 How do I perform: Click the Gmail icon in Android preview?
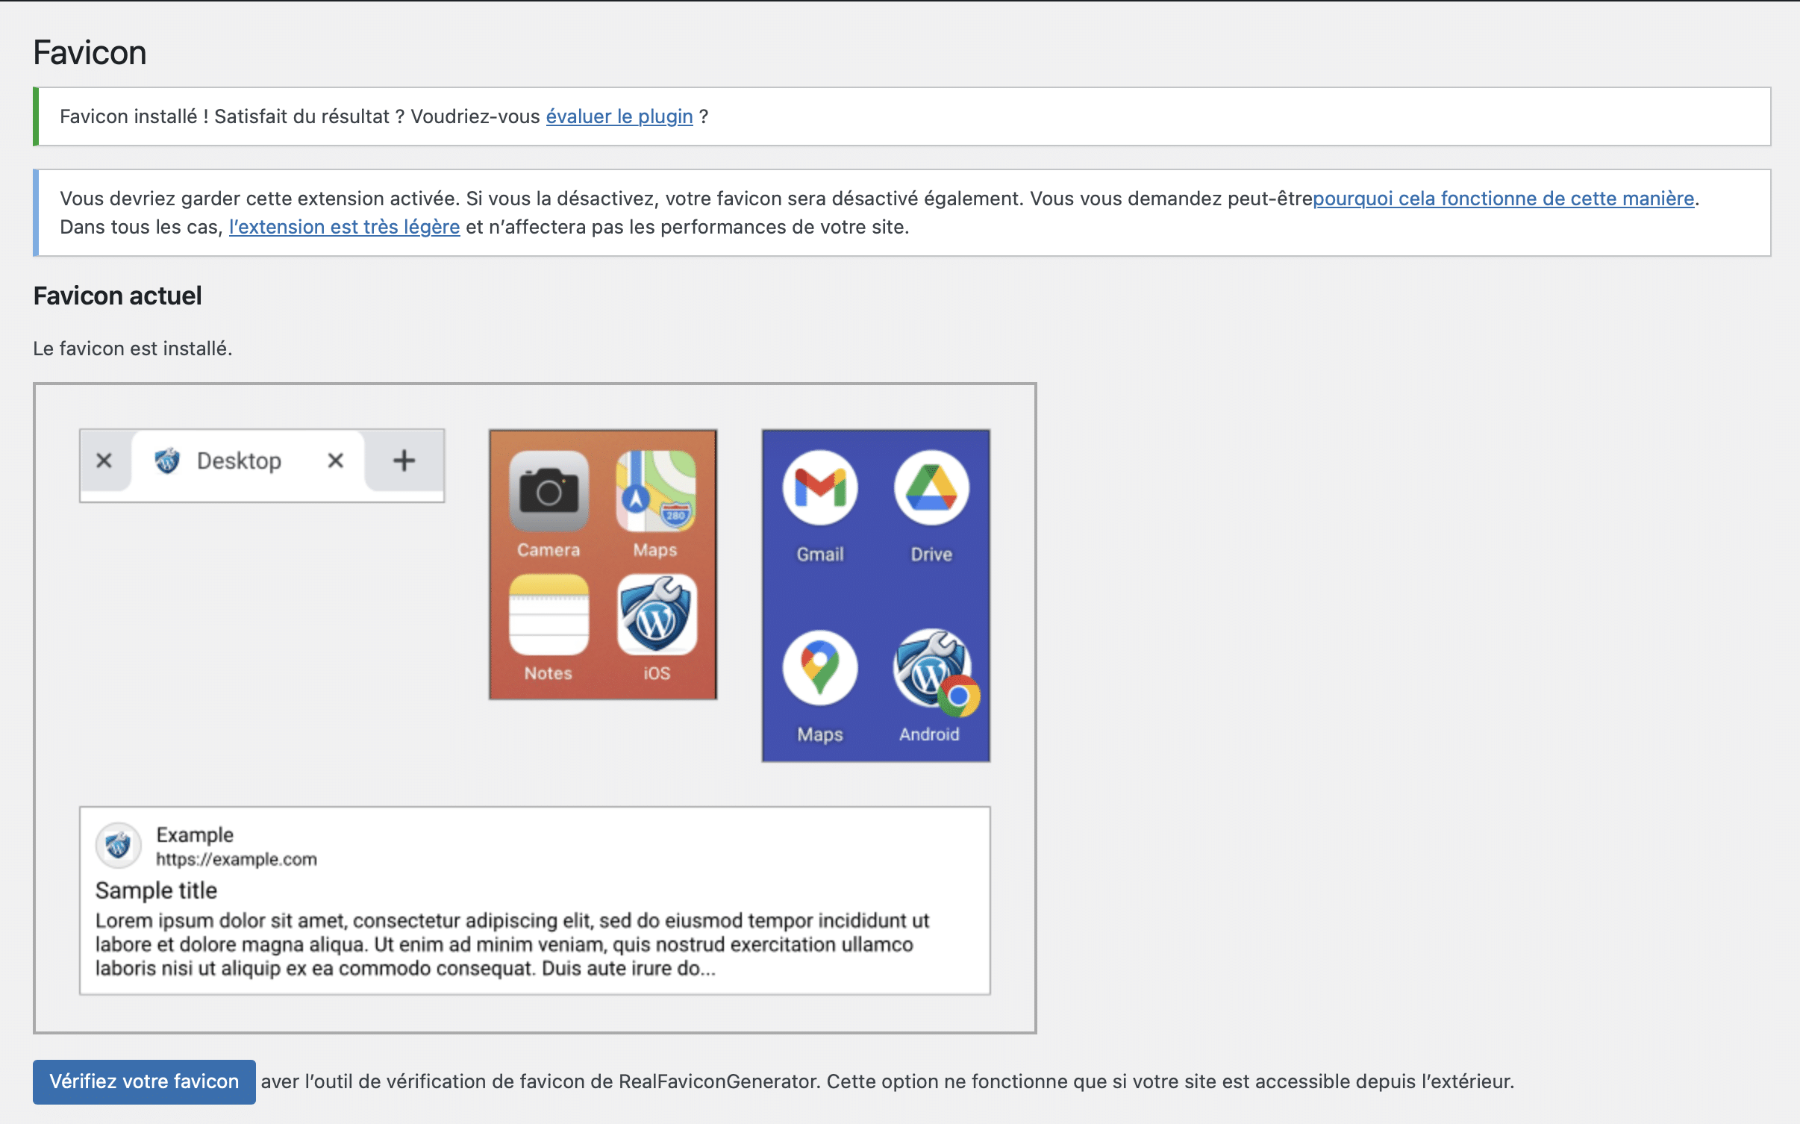820,487
